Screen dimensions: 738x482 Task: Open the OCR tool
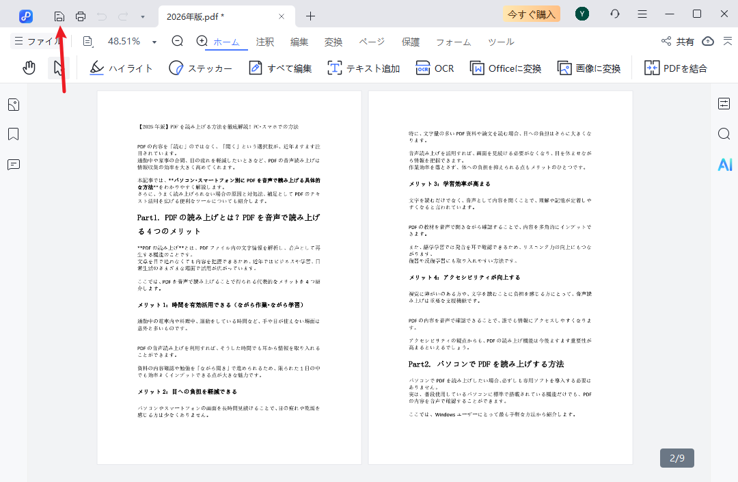click(435, 68)
